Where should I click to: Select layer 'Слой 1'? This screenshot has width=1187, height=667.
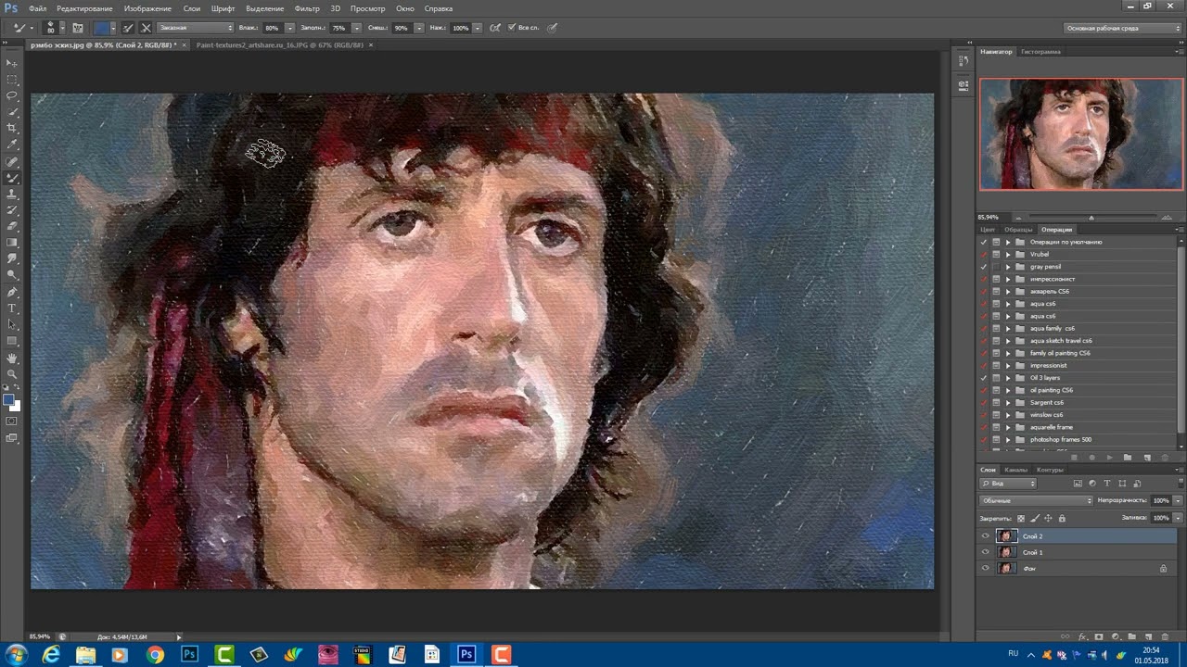[1076, 552]
